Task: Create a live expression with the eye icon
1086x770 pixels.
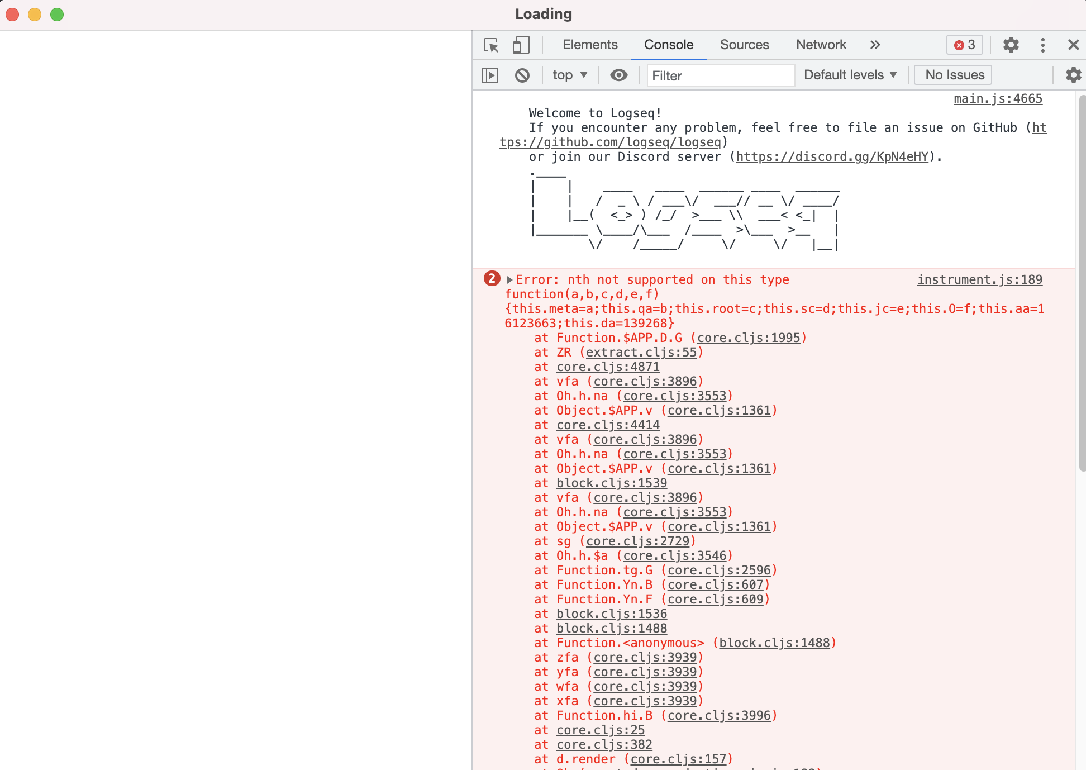Action: click(x=618, y=75)
